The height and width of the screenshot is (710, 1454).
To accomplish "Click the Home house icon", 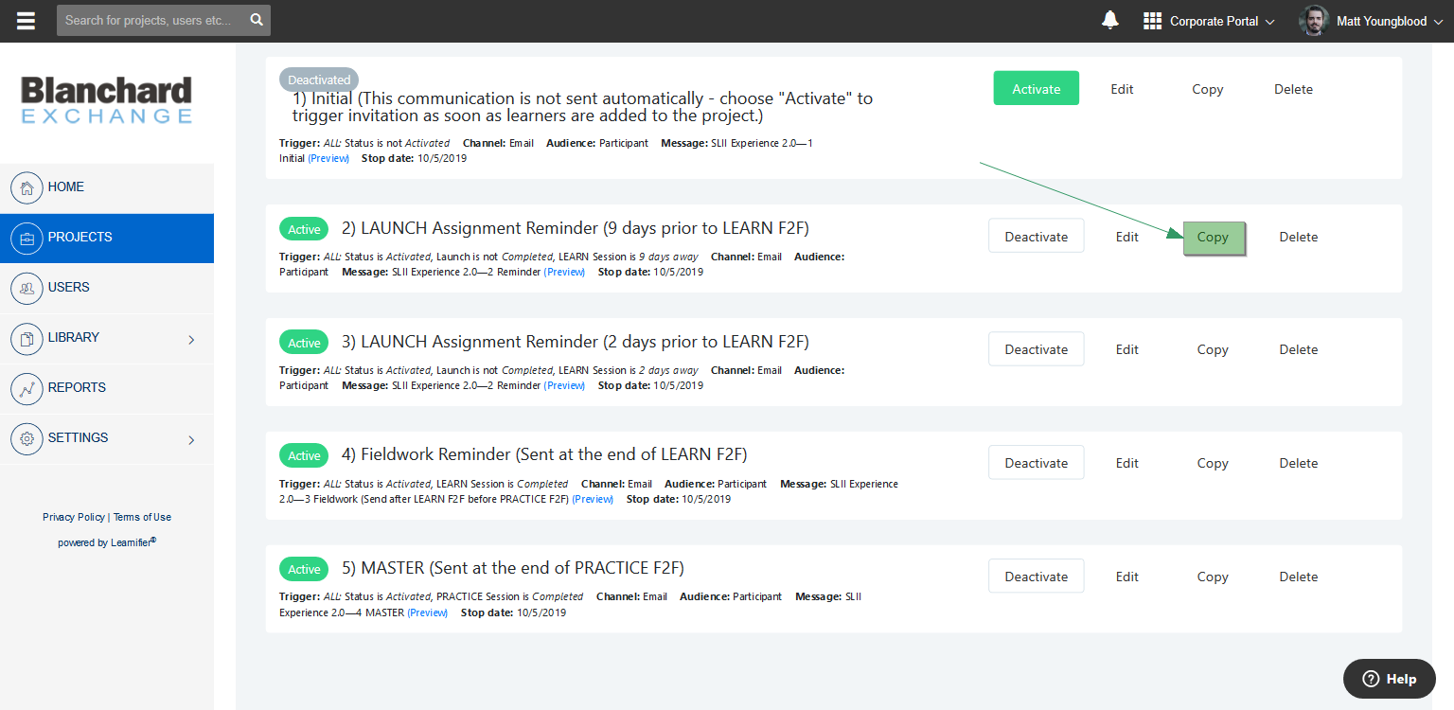I will (x=27, y=187).
